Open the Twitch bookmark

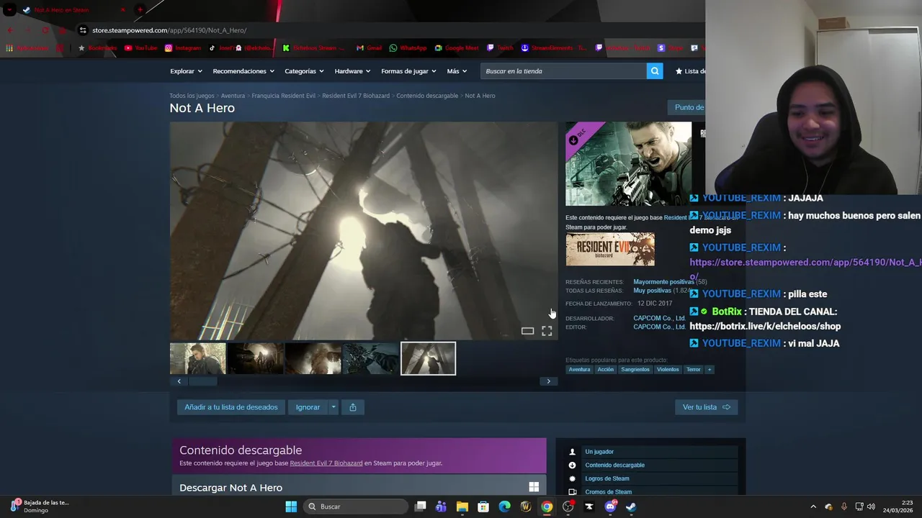500,48
